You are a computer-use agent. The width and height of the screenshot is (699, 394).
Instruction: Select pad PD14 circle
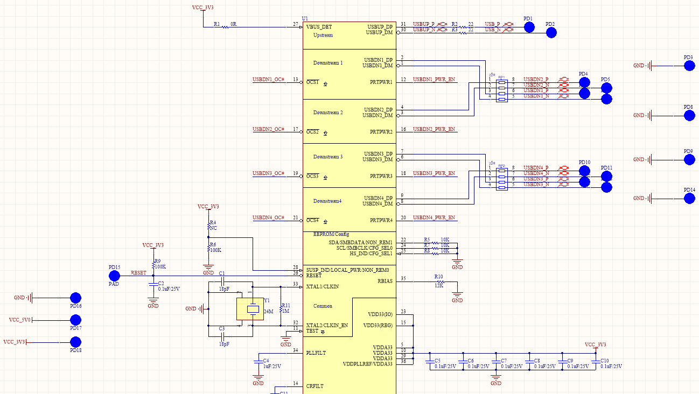click(x=689, y=199)
